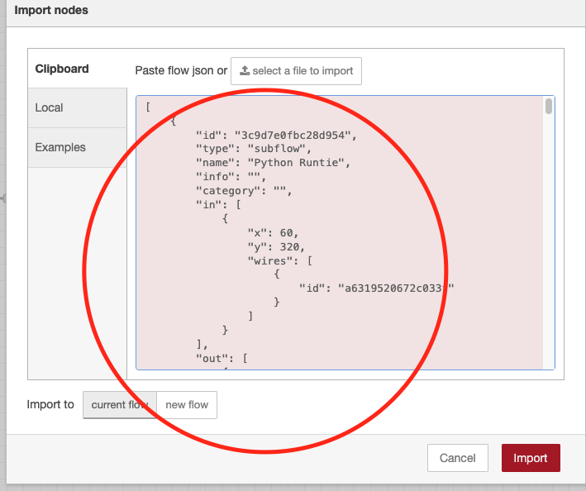
Task: Select 'new flow' import target
Action: 187,405
